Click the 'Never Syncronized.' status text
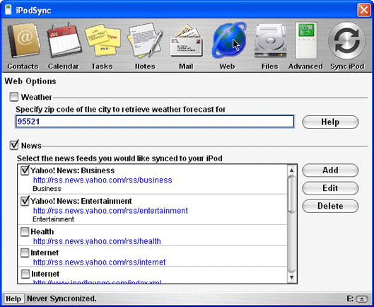The height and width of the screenshot is (307, 374). click(x=62, y=299)
